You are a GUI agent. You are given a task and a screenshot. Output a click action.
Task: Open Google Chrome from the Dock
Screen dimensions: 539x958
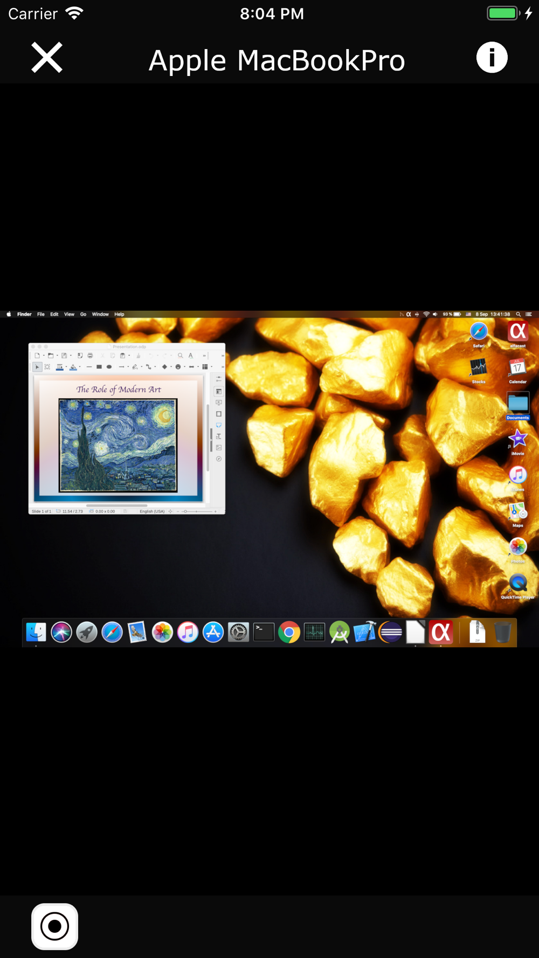289,632
